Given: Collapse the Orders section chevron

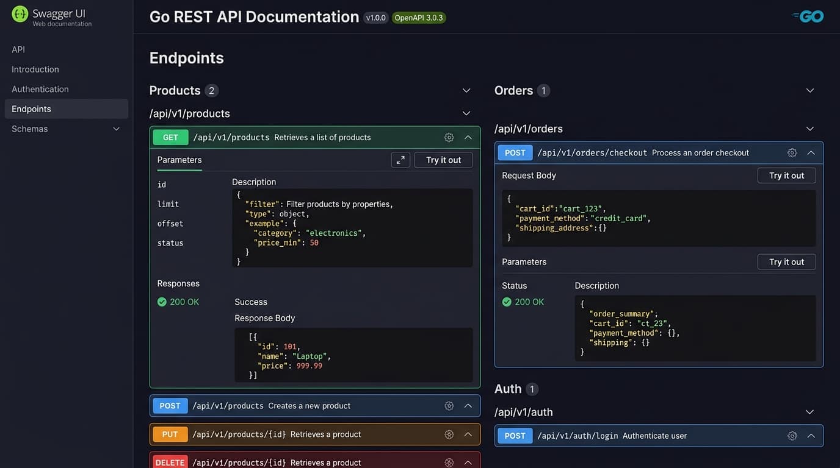Looking at the screenshot, I should click(x=810, y=90).
